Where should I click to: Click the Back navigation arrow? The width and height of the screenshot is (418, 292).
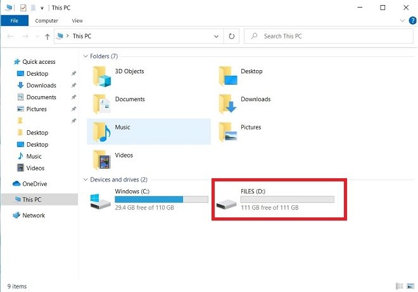point(10,36)
